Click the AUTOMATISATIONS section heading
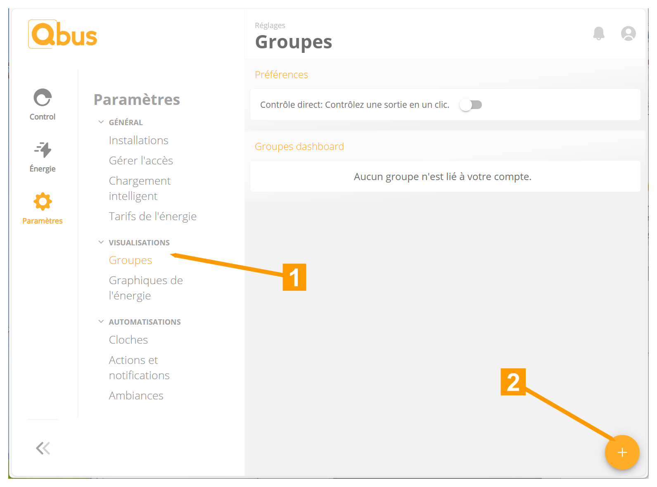Viewport: 657px width, 487px height. tap(145, 322)
